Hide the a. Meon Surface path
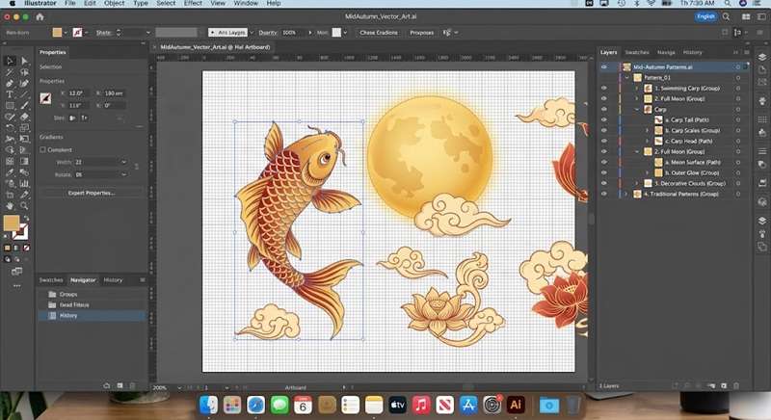The height and width of the screenshot is (420, 771). (x=604, y=162)
